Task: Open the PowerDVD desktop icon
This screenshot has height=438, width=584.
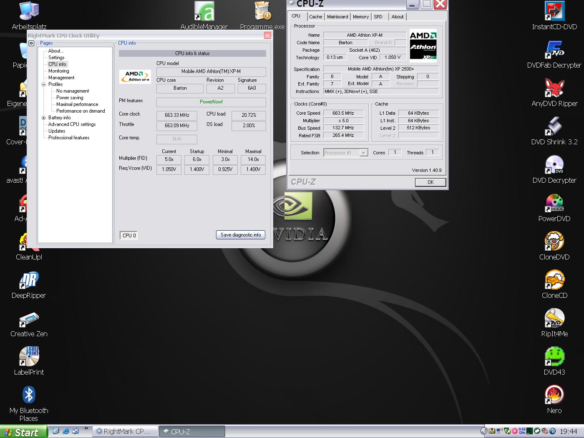Action: 554,204
